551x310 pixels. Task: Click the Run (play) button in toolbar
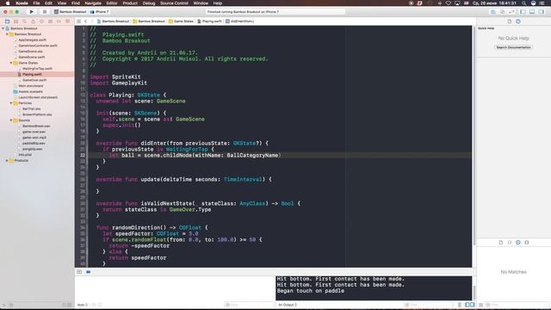point(31,11)
